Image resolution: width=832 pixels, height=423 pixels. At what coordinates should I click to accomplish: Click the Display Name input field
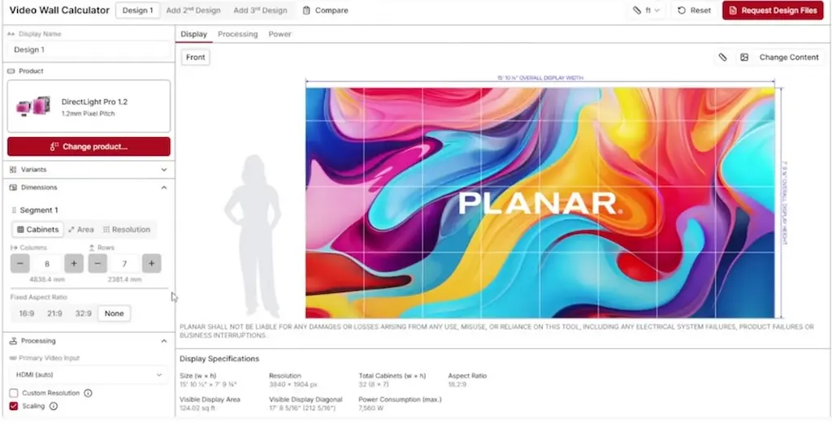pos(89,50)
